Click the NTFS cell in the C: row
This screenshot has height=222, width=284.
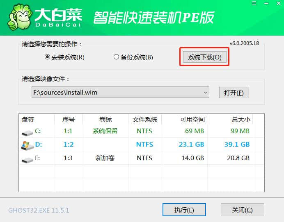click(x=144, y=131)
